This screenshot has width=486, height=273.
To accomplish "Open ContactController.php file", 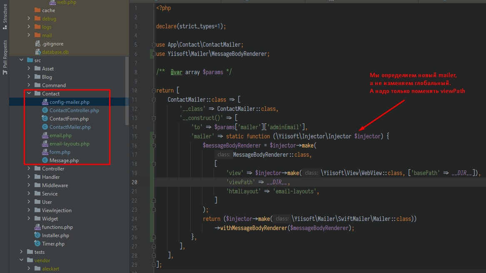I will coord(75,110).
